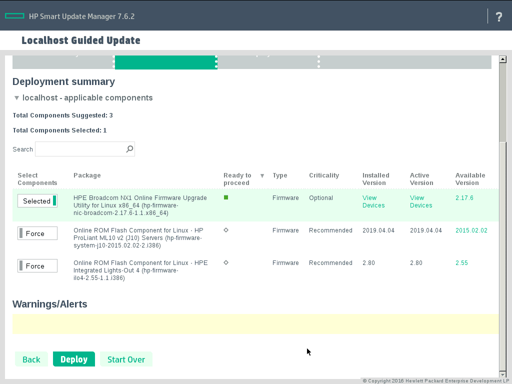Click the Type column header
The image size is (512, 384).
280,175
